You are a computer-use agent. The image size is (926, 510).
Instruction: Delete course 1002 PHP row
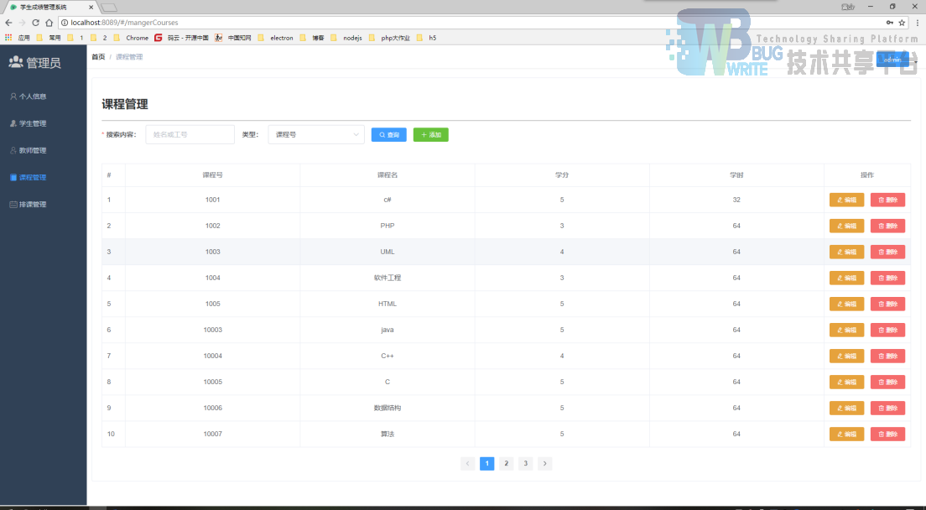(x=887, y=226)
